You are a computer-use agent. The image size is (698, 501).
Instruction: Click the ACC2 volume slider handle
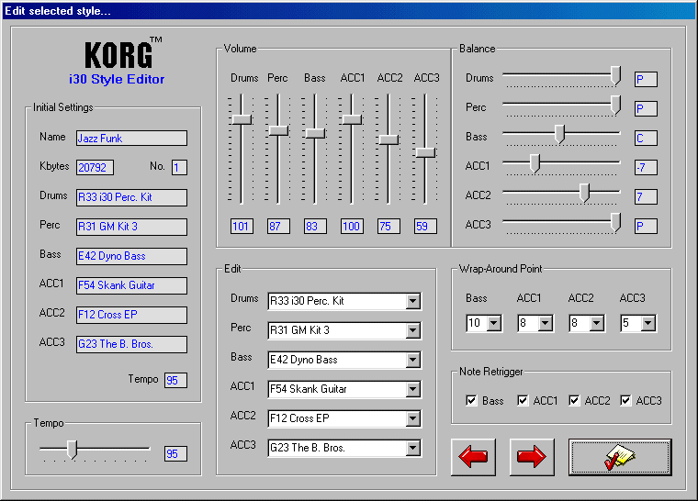[388, 139]
